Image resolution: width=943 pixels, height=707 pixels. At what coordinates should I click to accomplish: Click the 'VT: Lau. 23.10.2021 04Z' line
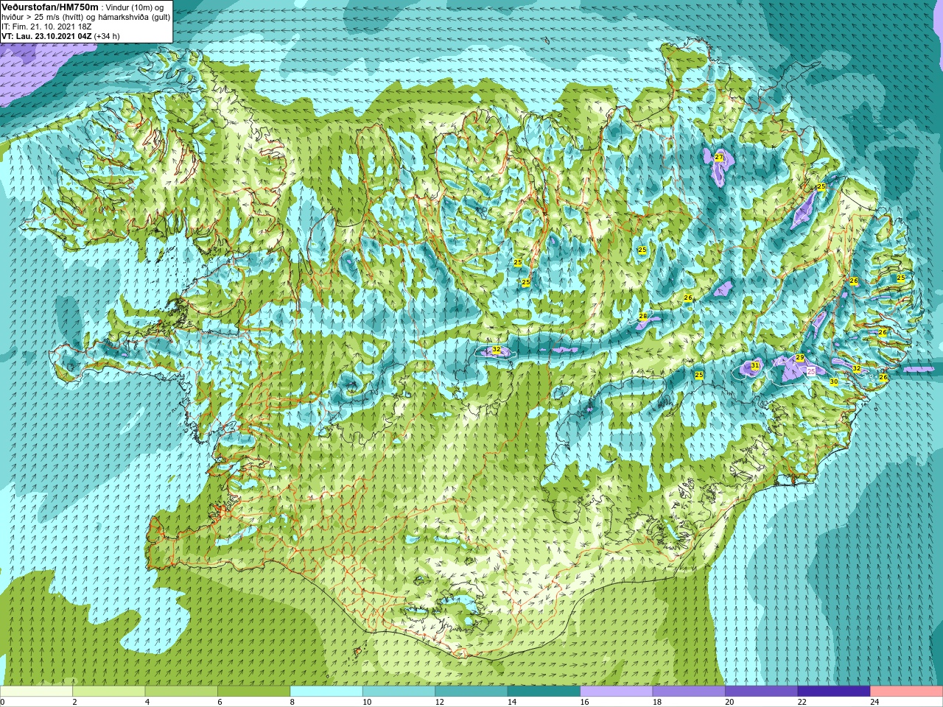pyautogui.click(x=46, y=35)
